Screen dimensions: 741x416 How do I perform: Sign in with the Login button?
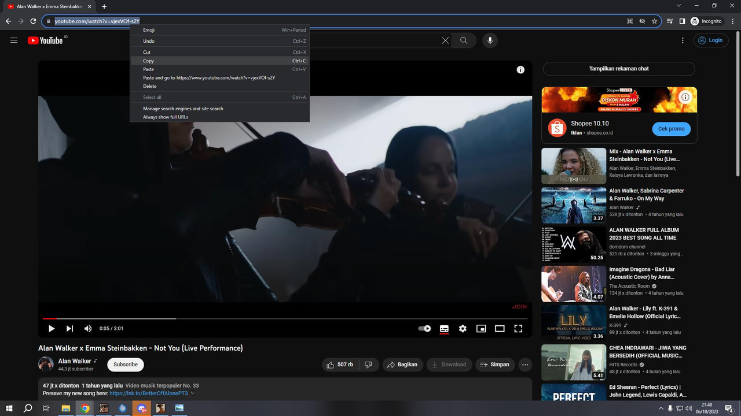pyautogui.click(x=711, y=40)
